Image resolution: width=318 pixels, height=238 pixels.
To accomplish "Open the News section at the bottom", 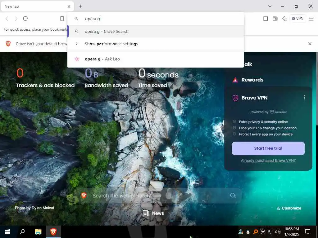I will point(153,213).
